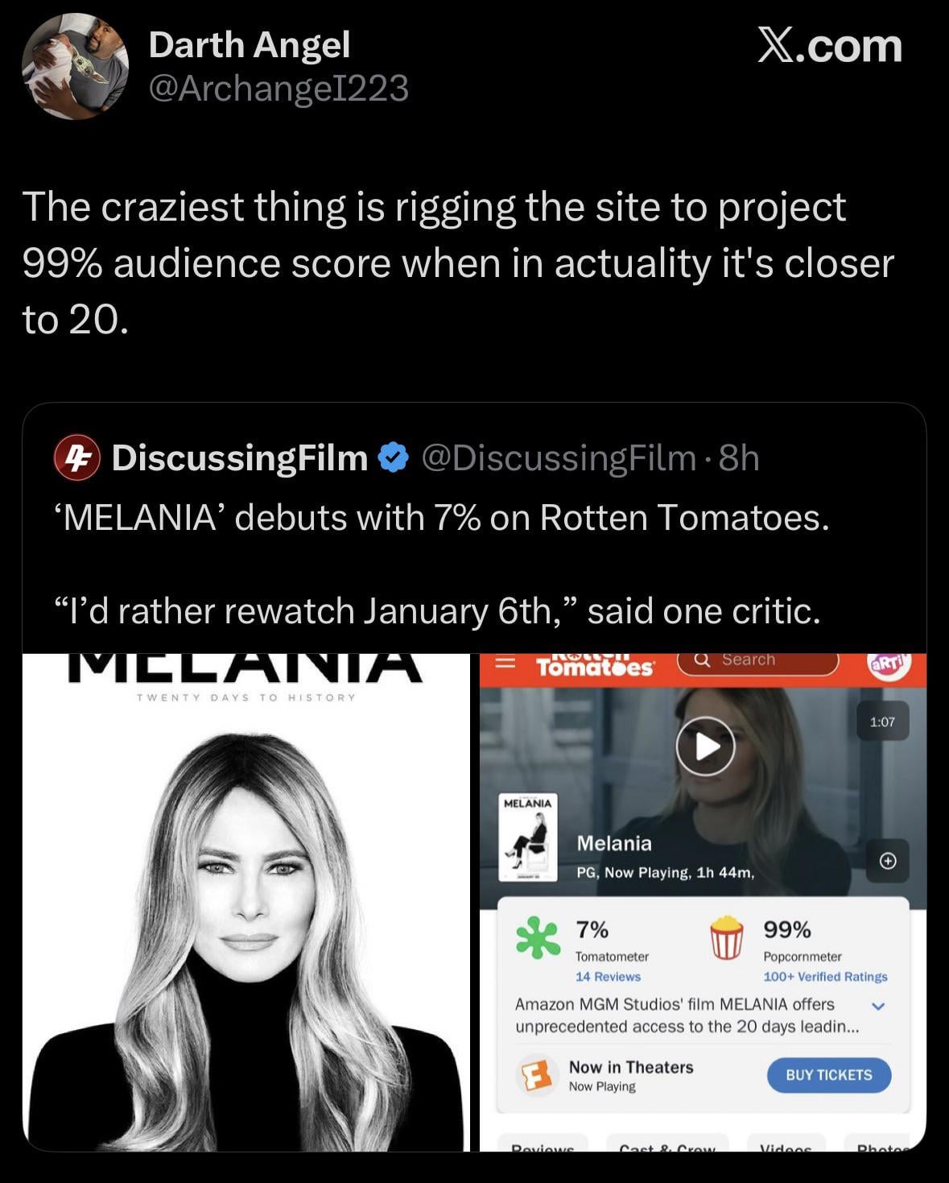Add Melania to watchlist with plus icon
The width and height of the screenshot is (949, 1183).
click(x=887, y=861)
